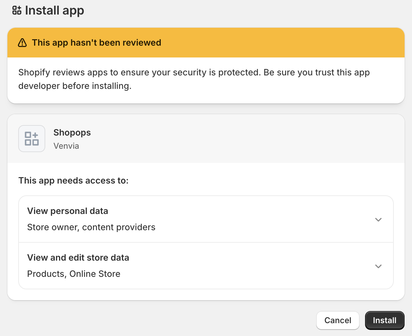Image resolution: width=412 pixels, height=336 pixels.
Task: Open the chevron beside Store owner, content providers
Action: 378,219
